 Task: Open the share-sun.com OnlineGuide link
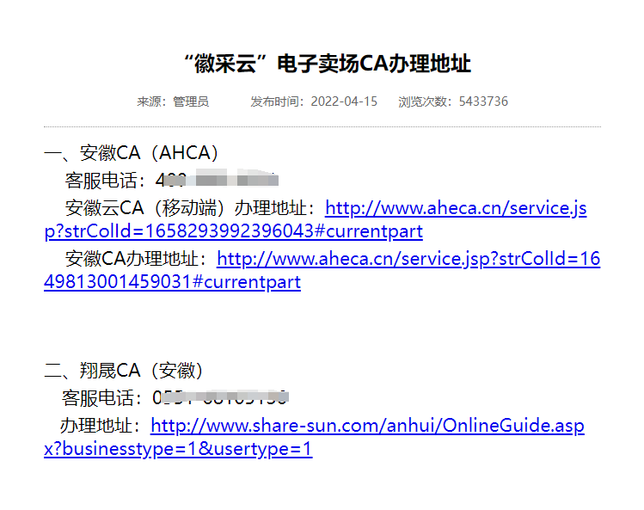coord(367,426)
